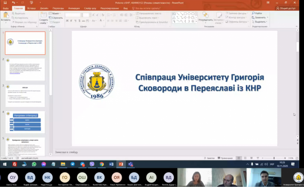Select triangle shape in shapes gallery
Screen dimensions: 304x187
pyautogui.click(x=174, y=17)
